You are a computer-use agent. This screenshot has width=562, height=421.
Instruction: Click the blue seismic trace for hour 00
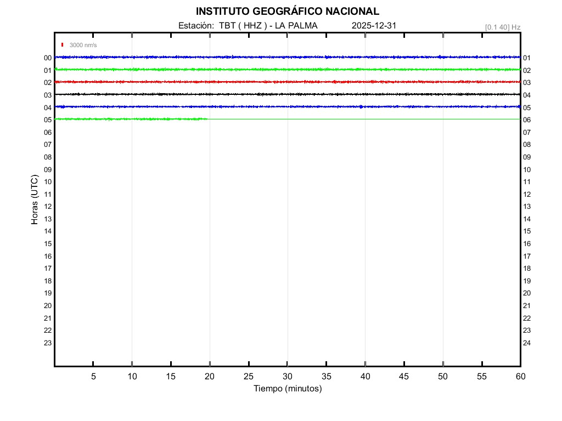pos(287,57)
